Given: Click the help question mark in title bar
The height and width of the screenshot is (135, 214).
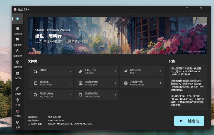Looking at the screenshot, I should (x=187, y=8).
